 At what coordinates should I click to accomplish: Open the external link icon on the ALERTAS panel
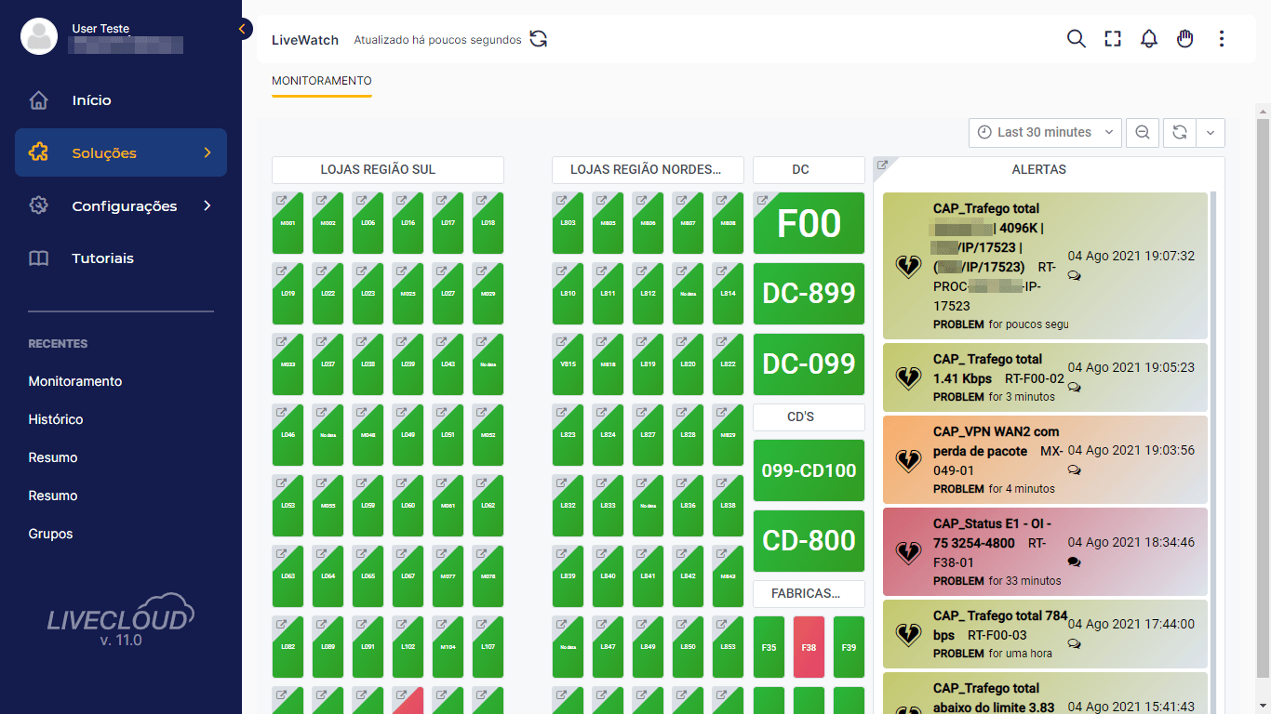pos(883,165)
